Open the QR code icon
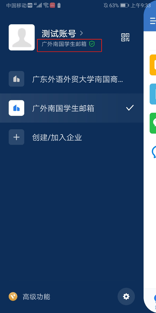The image size is (156, 313). tap(125, 37)
